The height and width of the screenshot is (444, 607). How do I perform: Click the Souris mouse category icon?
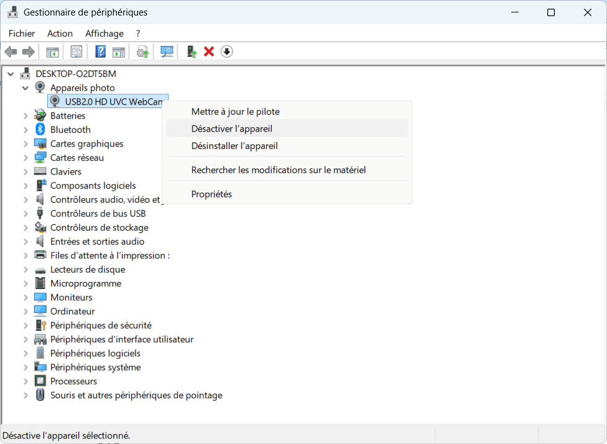tap(40, 395)
